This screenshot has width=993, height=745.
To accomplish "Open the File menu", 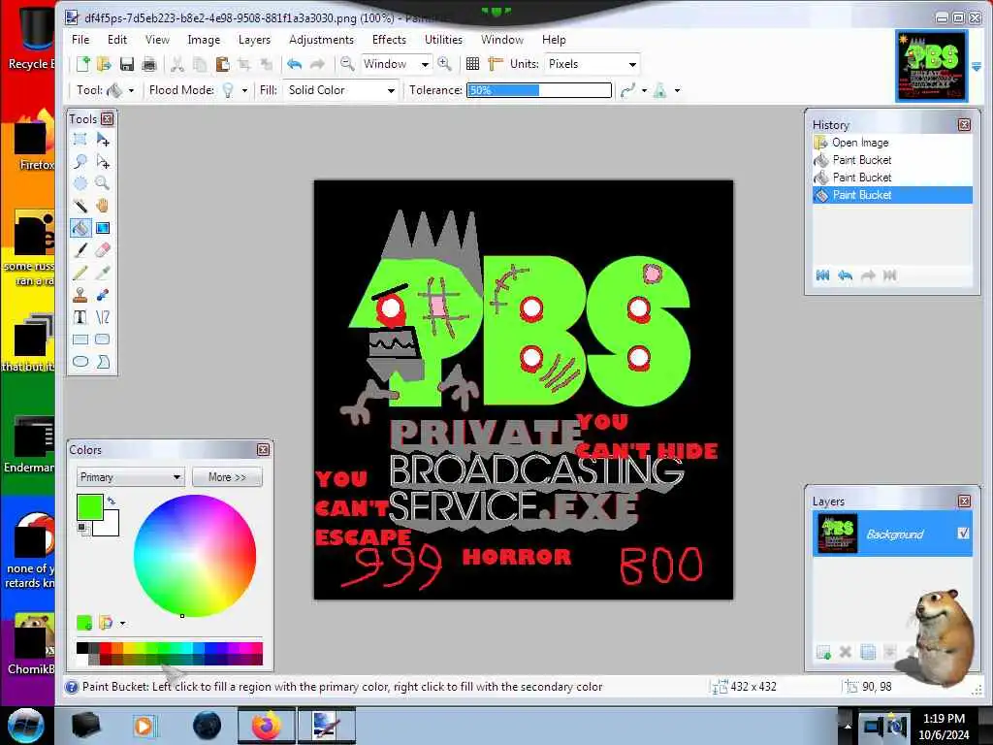I will [80, 39].
